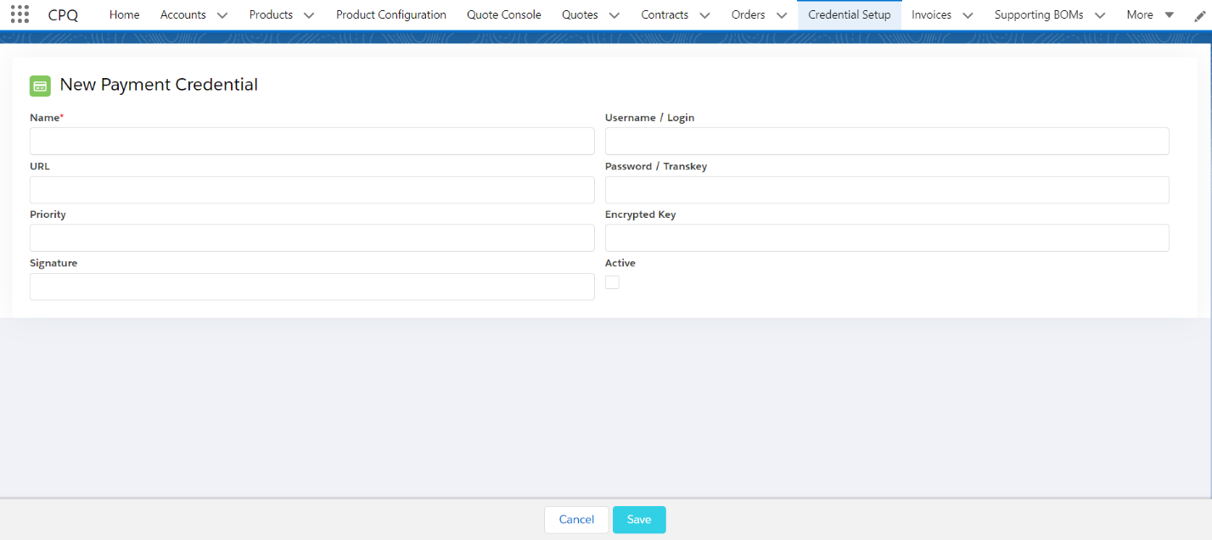The height and width of the screenshot is (540, 1212).
Task: Open the Contracts dropdown
Action: point(704,14)
